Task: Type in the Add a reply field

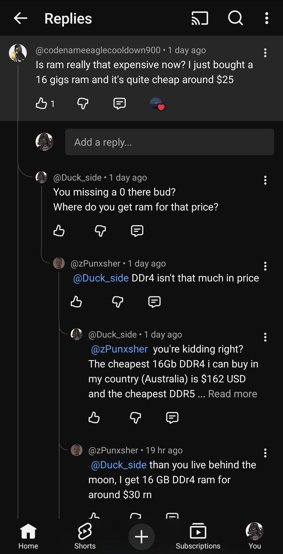Action: point(169,142)
